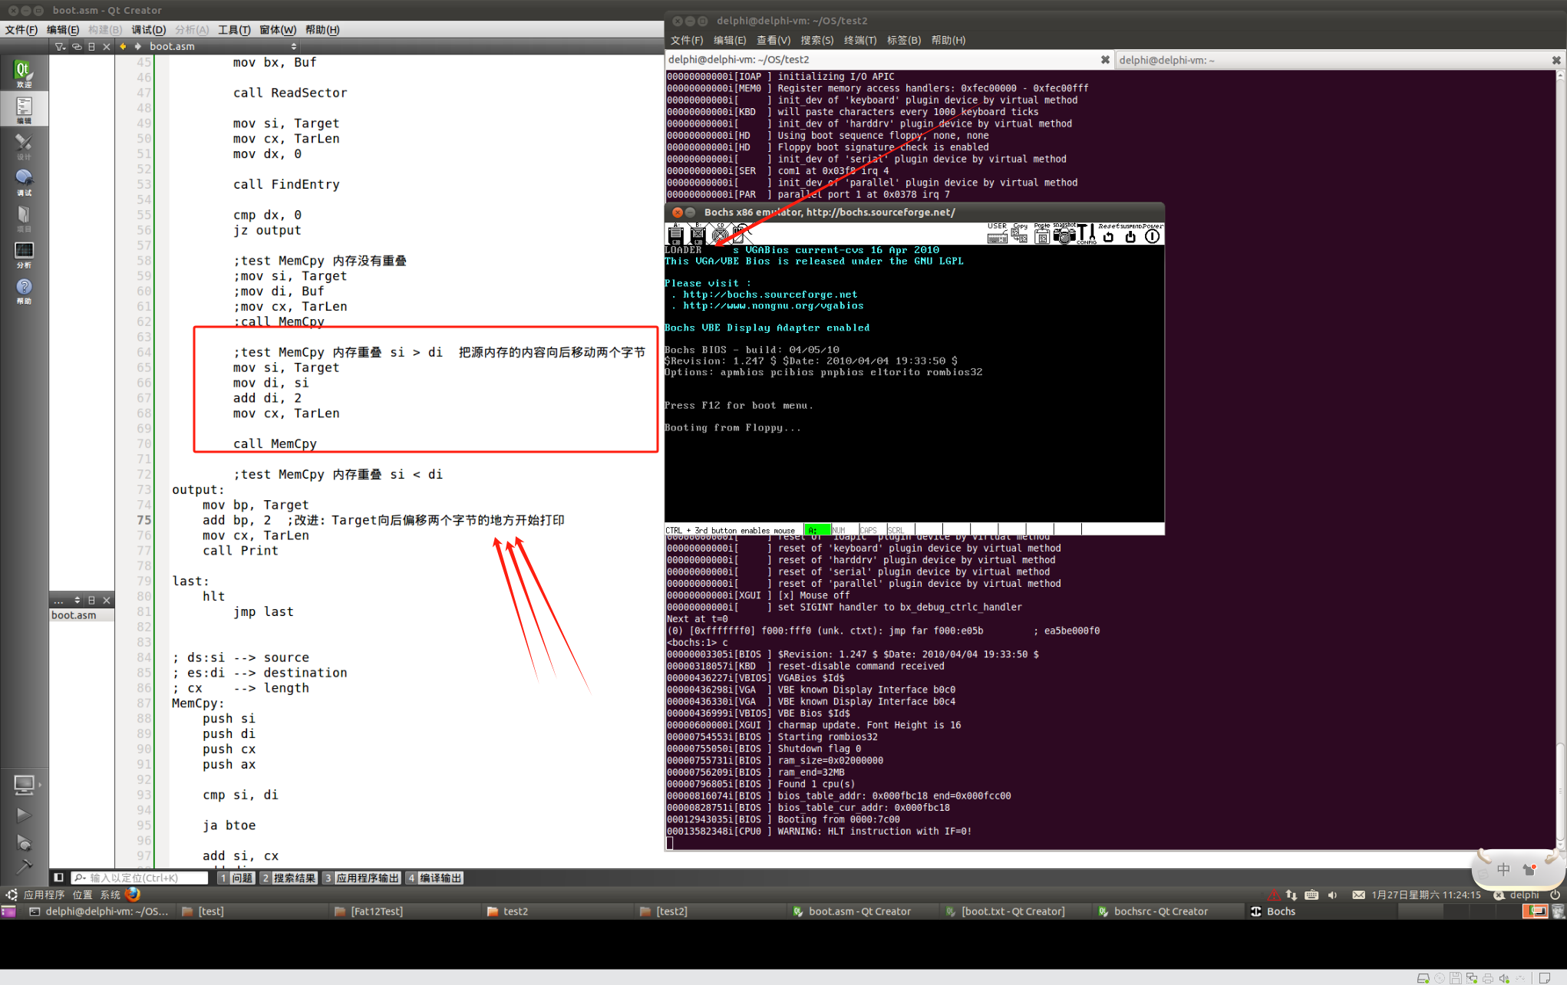Click the Bochs snapshot camera icon

[1064, 236]
